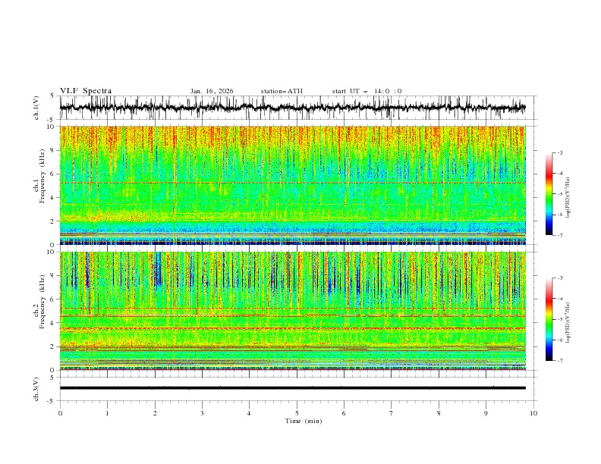Click the ch.2 color bar "log(PSD)" label

coord(568,323)
